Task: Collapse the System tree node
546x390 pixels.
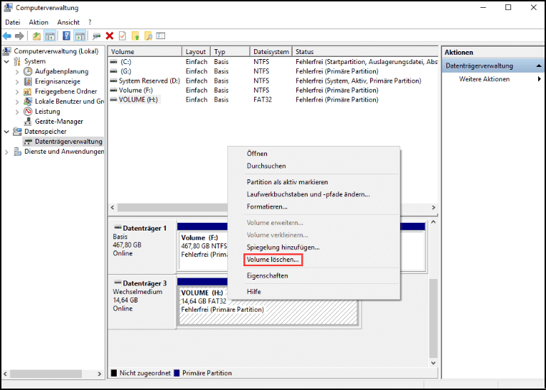Action: 6,62
